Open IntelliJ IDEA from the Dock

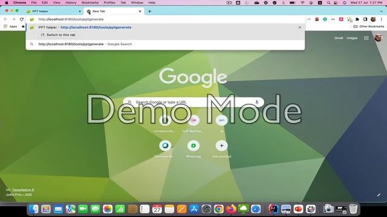273,209
